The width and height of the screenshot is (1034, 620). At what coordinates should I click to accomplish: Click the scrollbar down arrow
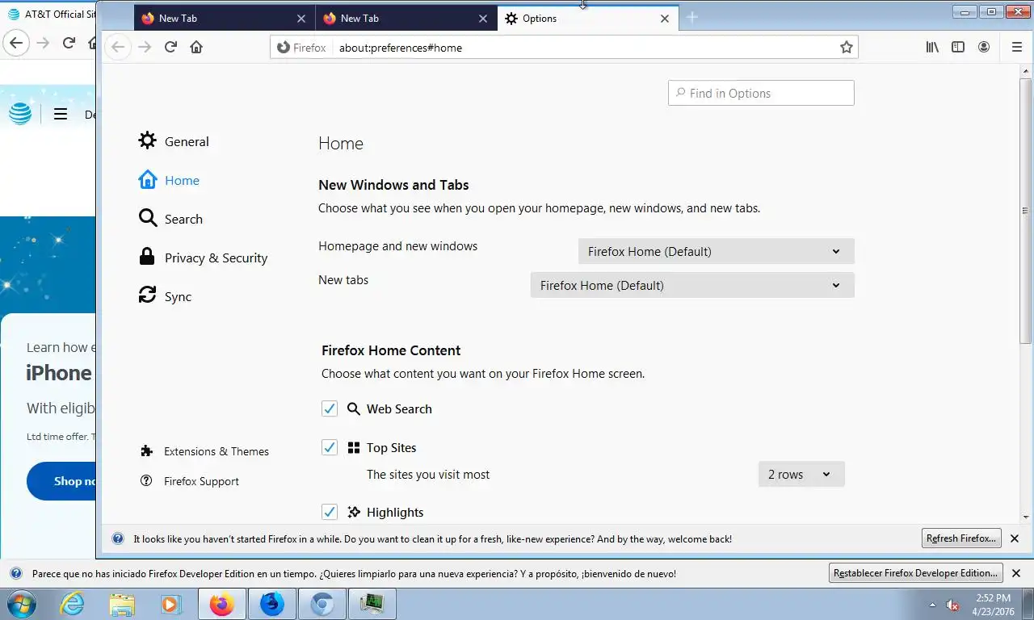click(1025, 517)
